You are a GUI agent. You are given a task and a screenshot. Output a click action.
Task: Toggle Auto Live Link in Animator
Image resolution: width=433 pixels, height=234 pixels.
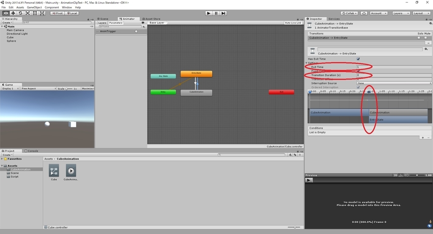click(x=293, y=23)
